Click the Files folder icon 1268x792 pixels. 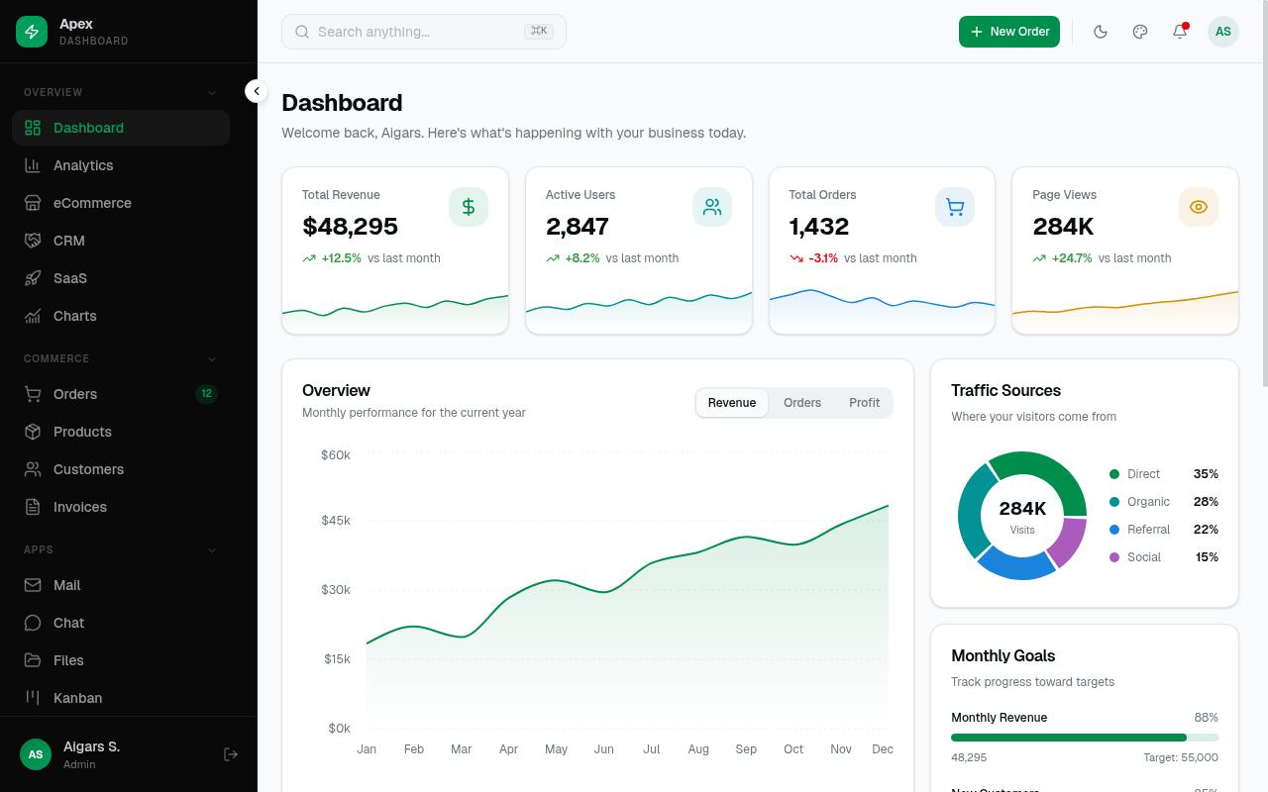(33, 660)
